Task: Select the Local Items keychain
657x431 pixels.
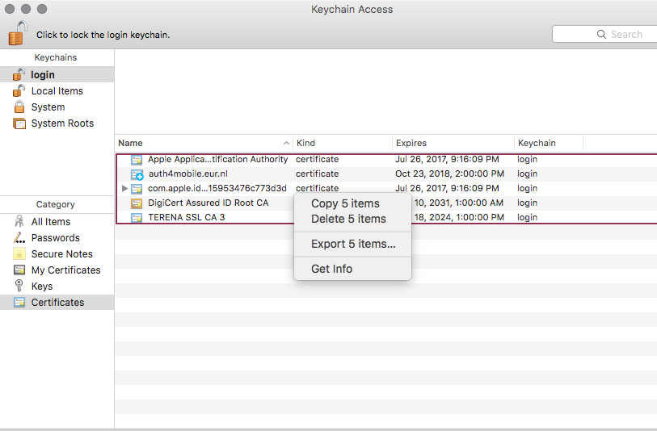Action: click(57, 91)
